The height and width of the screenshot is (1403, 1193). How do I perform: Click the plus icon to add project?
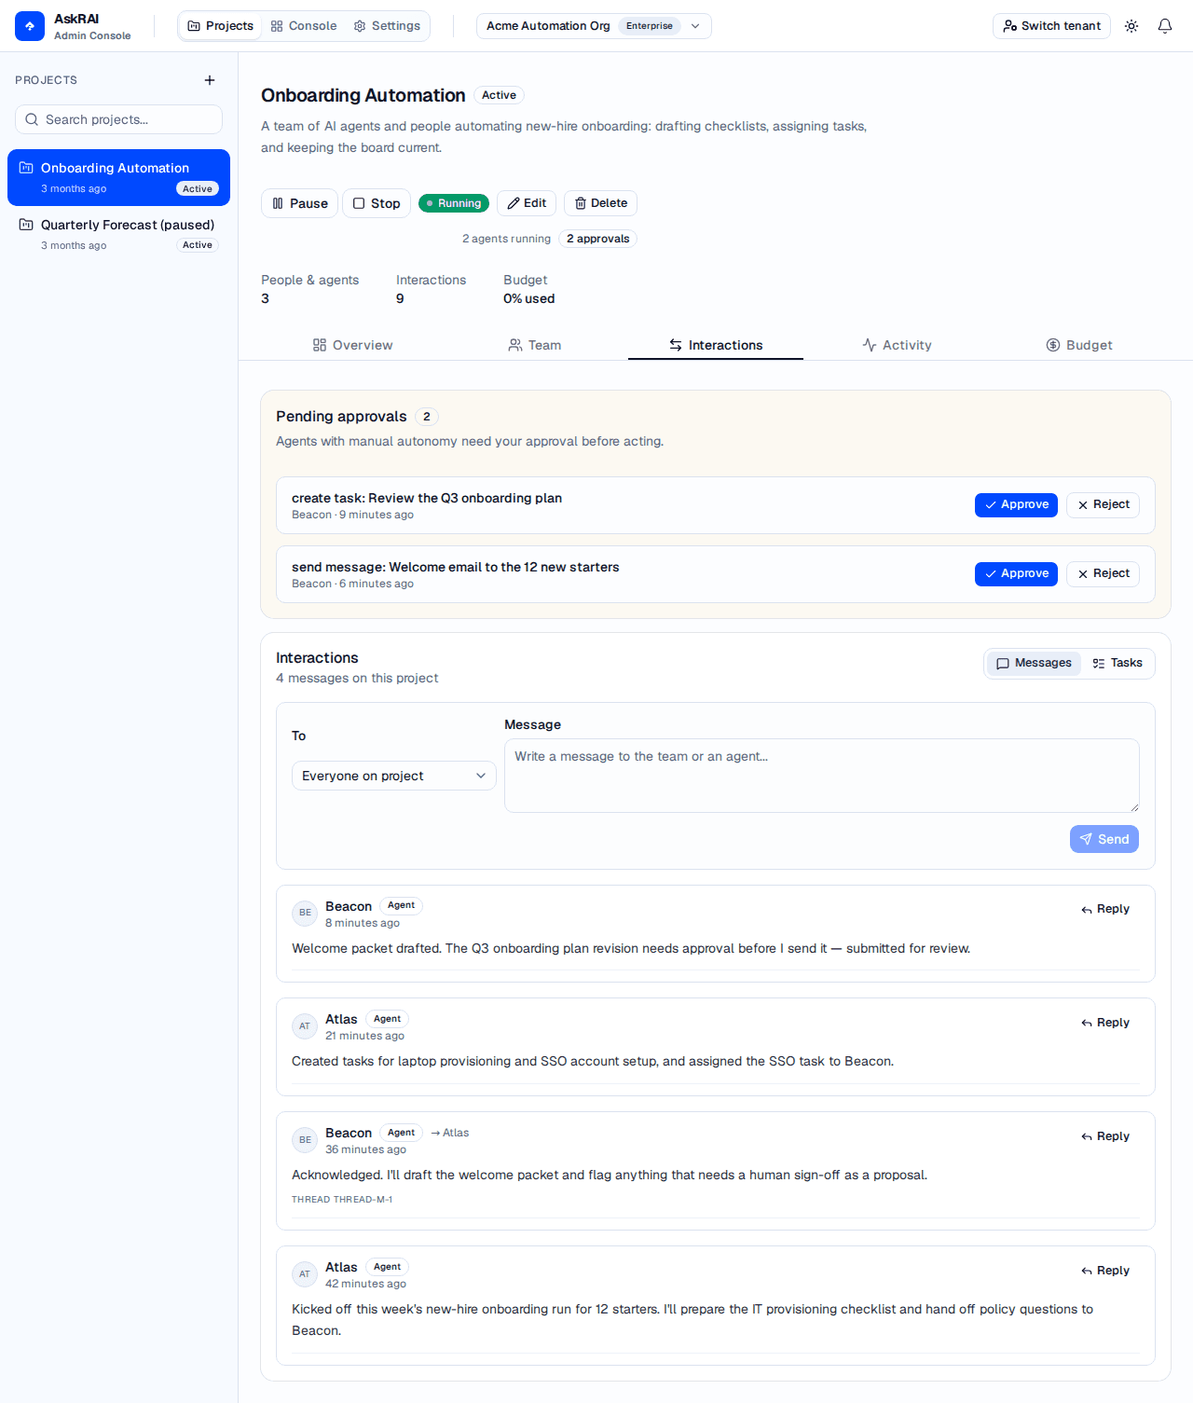point(210,80)
